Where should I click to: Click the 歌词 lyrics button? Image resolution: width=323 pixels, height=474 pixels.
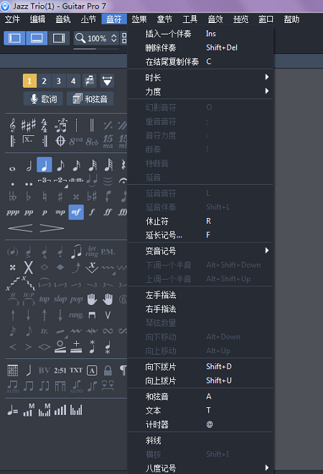click(44, 99)
